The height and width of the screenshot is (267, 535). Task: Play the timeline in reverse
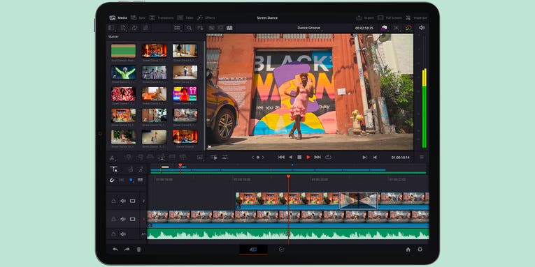pyautogui.click(x=290, y=157)
